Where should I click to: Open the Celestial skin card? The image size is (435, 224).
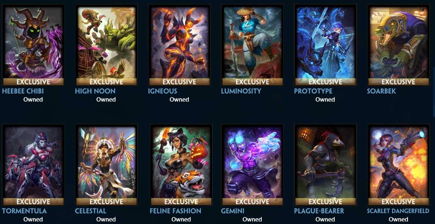click(107, 165)
